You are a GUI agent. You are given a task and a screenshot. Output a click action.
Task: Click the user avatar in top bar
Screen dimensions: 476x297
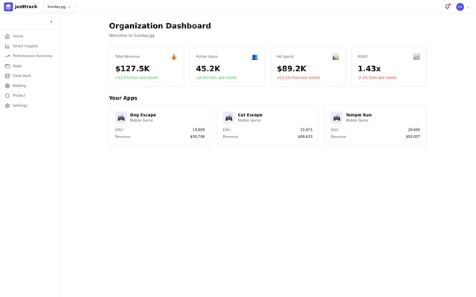click(x=460, y=7)
